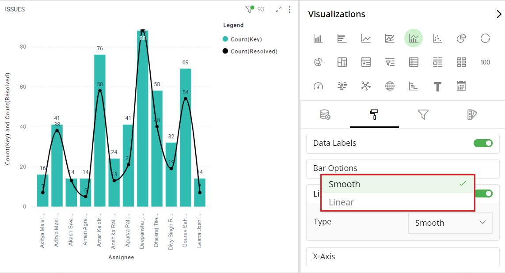Click the ISSUES chart title
Image resolution: width=505 pixels, height=273 pixels.
point(15,9)
